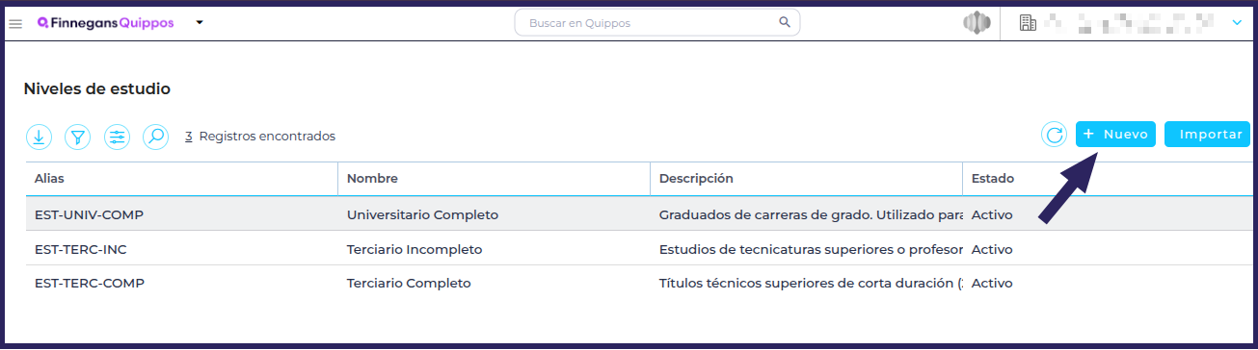
Task: Open the column settings sliders icon
Action: (x=117, y=137)
